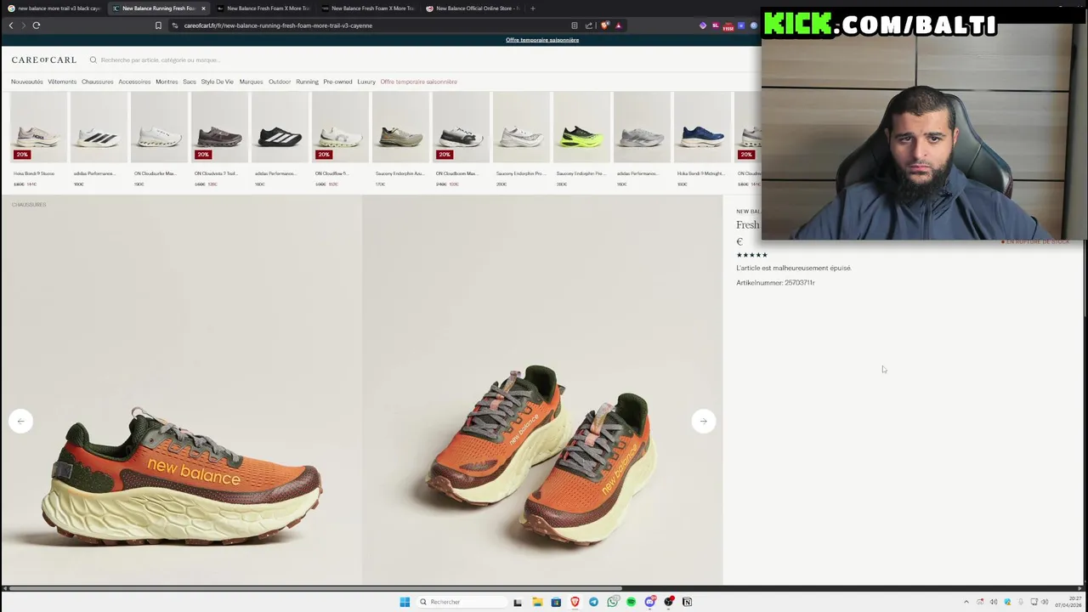Click the five-star product rating
Image resolution: width=1088 pixels, height=612 pixels.
click(x=751, y=255)
